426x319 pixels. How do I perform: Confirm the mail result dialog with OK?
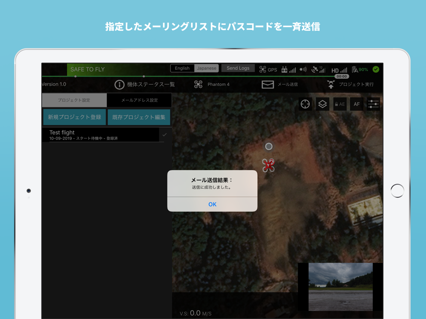pos(212,204)
